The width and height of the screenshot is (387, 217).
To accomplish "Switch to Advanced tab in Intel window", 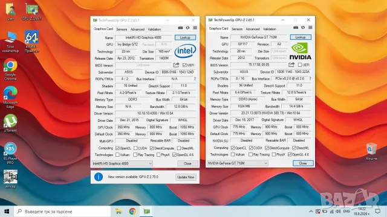I will (x=137, y=30).
